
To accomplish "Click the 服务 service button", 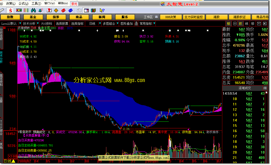I will [x=125, y=17].
